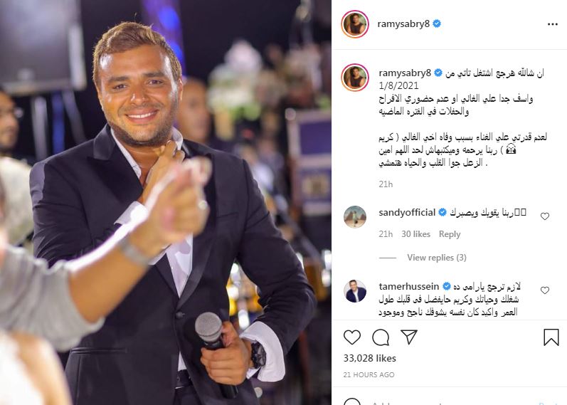This screenshot has width=567, height=405.
Task: Expand View replies (3) under sandyofficial
Action: 437,258
